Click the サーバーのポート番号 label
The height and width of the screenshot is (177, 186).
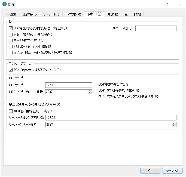pos(23,125)
